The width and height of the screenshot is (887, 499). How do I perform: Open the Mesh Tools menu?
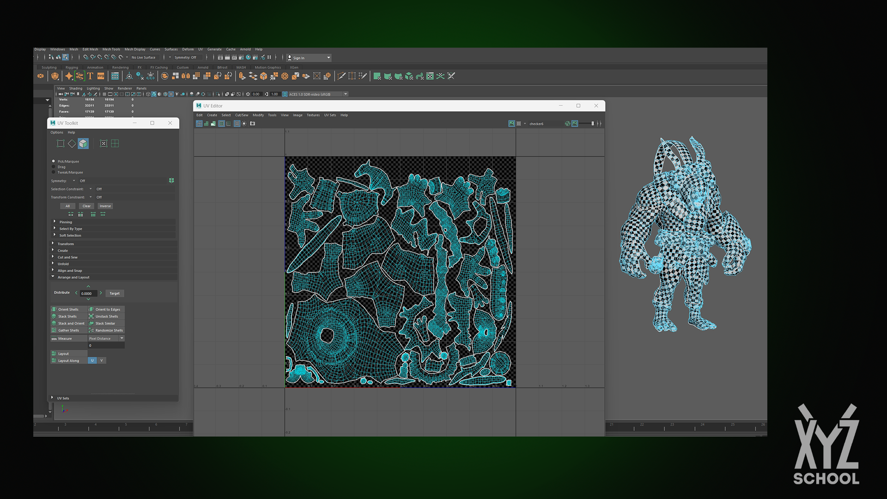pos(111,49)
